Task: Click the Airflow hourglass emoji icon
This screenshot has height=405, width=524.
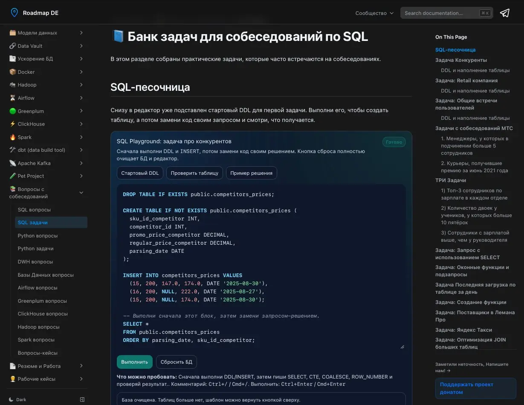Action: [13, 98]
